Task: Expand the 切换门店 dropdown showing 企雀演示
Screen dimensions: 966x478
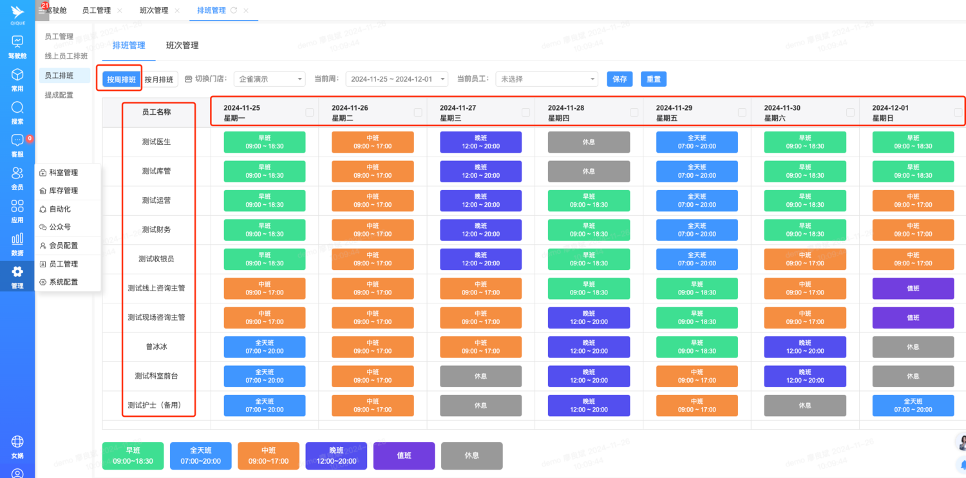Action: click(269, 79)
